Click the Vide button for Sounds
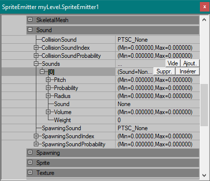The width and height of the screenshot is (210, 181). [173, 63]
